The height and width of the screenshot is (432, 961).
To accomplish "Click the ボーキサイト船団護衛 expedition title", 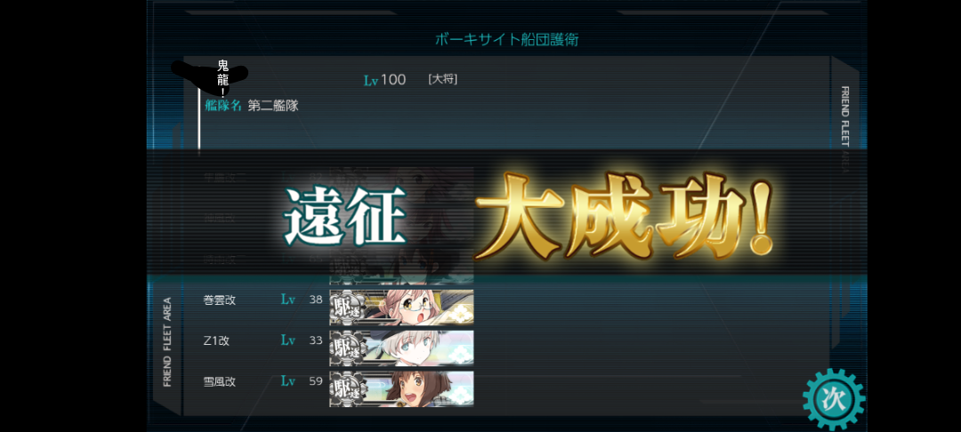I will pos(507,40).
